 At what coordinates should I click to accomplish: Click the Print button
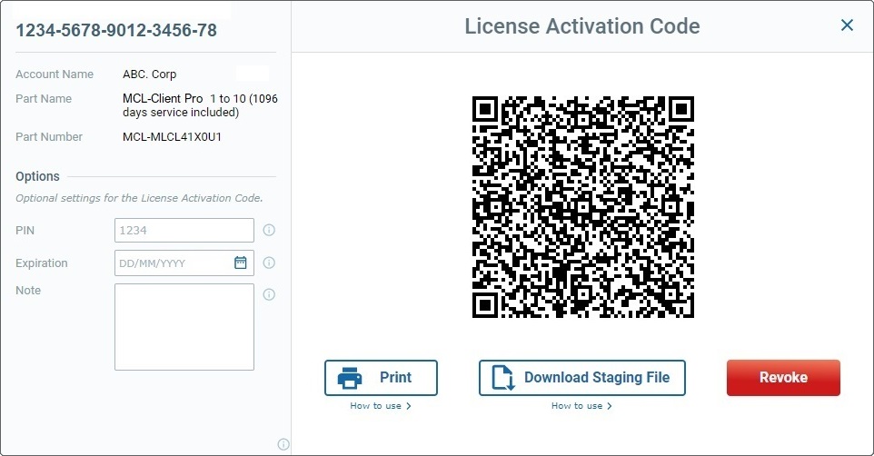(382, 378)
